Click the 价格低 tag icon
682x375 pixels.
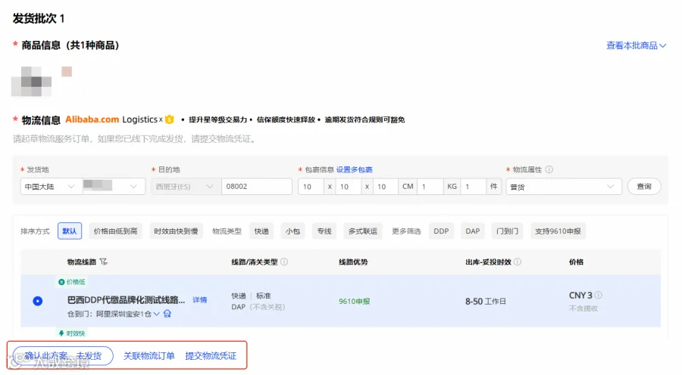(61, 282)
